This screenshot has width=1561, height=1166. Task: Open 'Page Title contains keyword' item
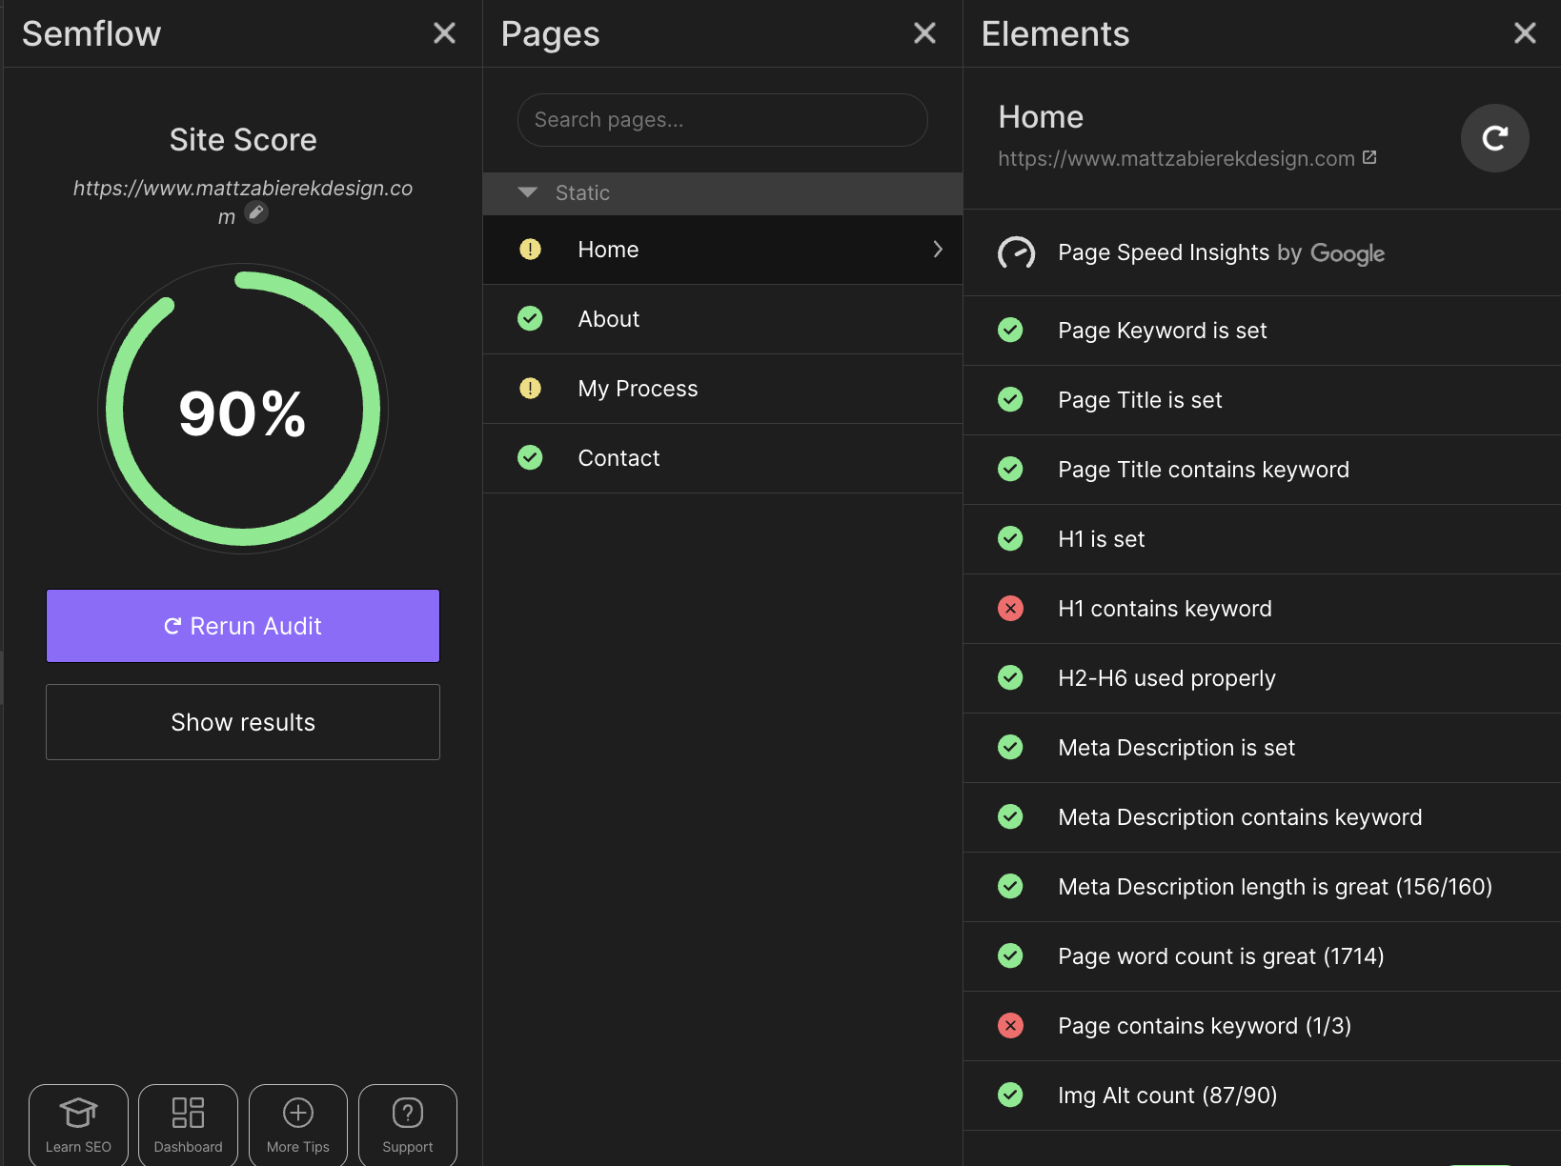tap(1262, 470)
